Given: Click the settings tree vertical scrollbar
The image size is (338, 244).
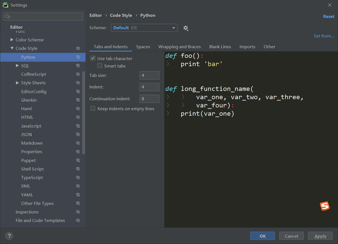Looking at the screenshot, I should click(84, 113).
